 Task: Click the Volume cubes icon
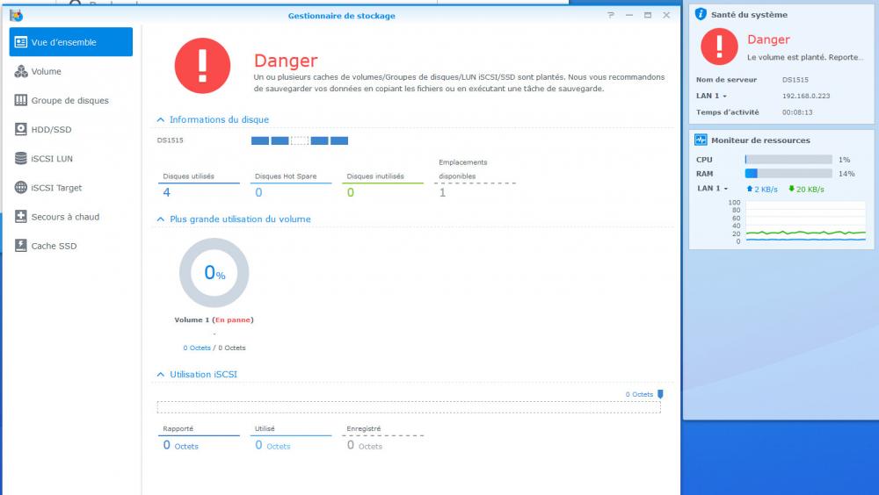click(21, 71)
